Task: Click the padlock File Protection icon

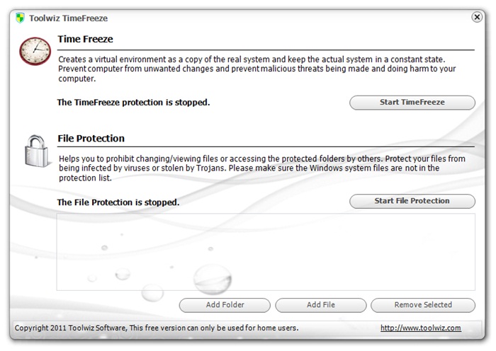Action: (35, 151)
